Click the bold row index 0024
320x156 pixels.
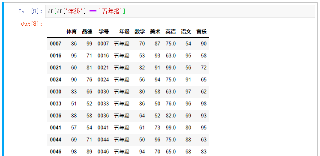click(56, 80)
